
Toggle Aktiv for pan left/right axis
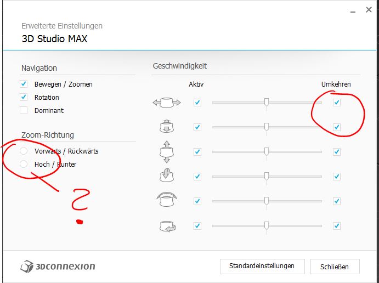tap(197, 103)
